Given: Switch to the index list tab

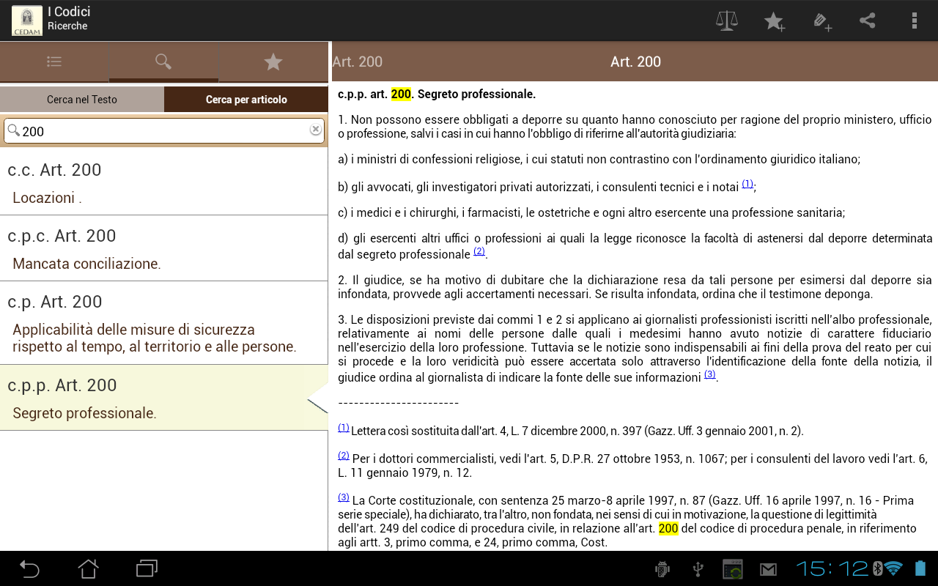Looking at the screenshot, I should [x=54, y=62].
